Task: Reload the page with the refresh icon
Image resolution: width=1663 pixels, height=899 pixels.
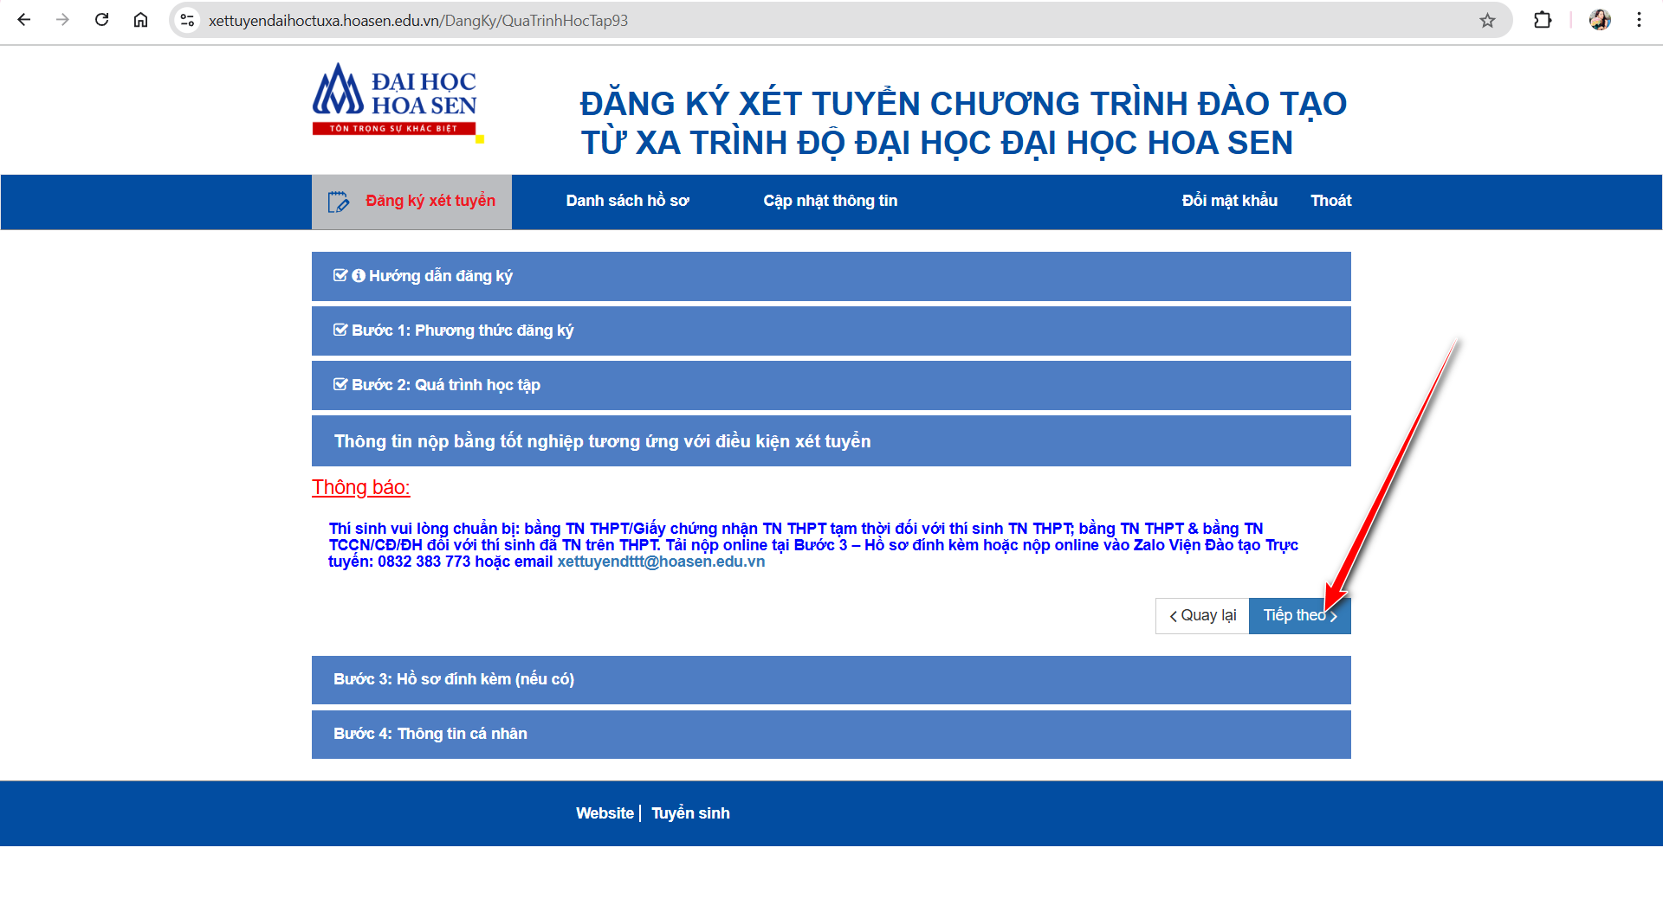Action: pos(101,20)
